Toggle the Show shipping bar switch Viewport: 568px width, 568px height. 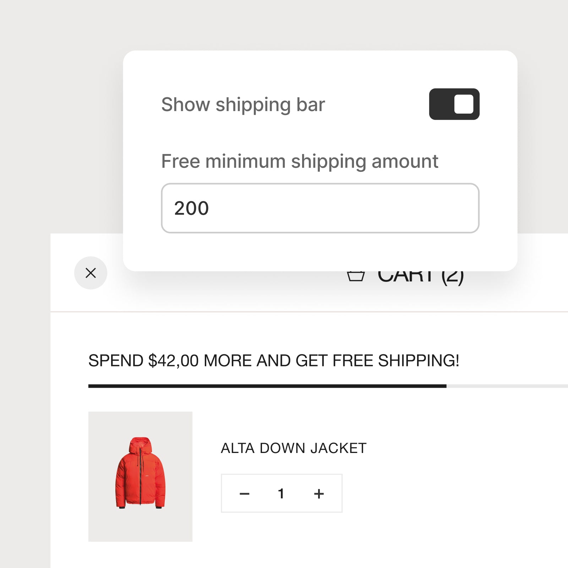click(454, 104)
